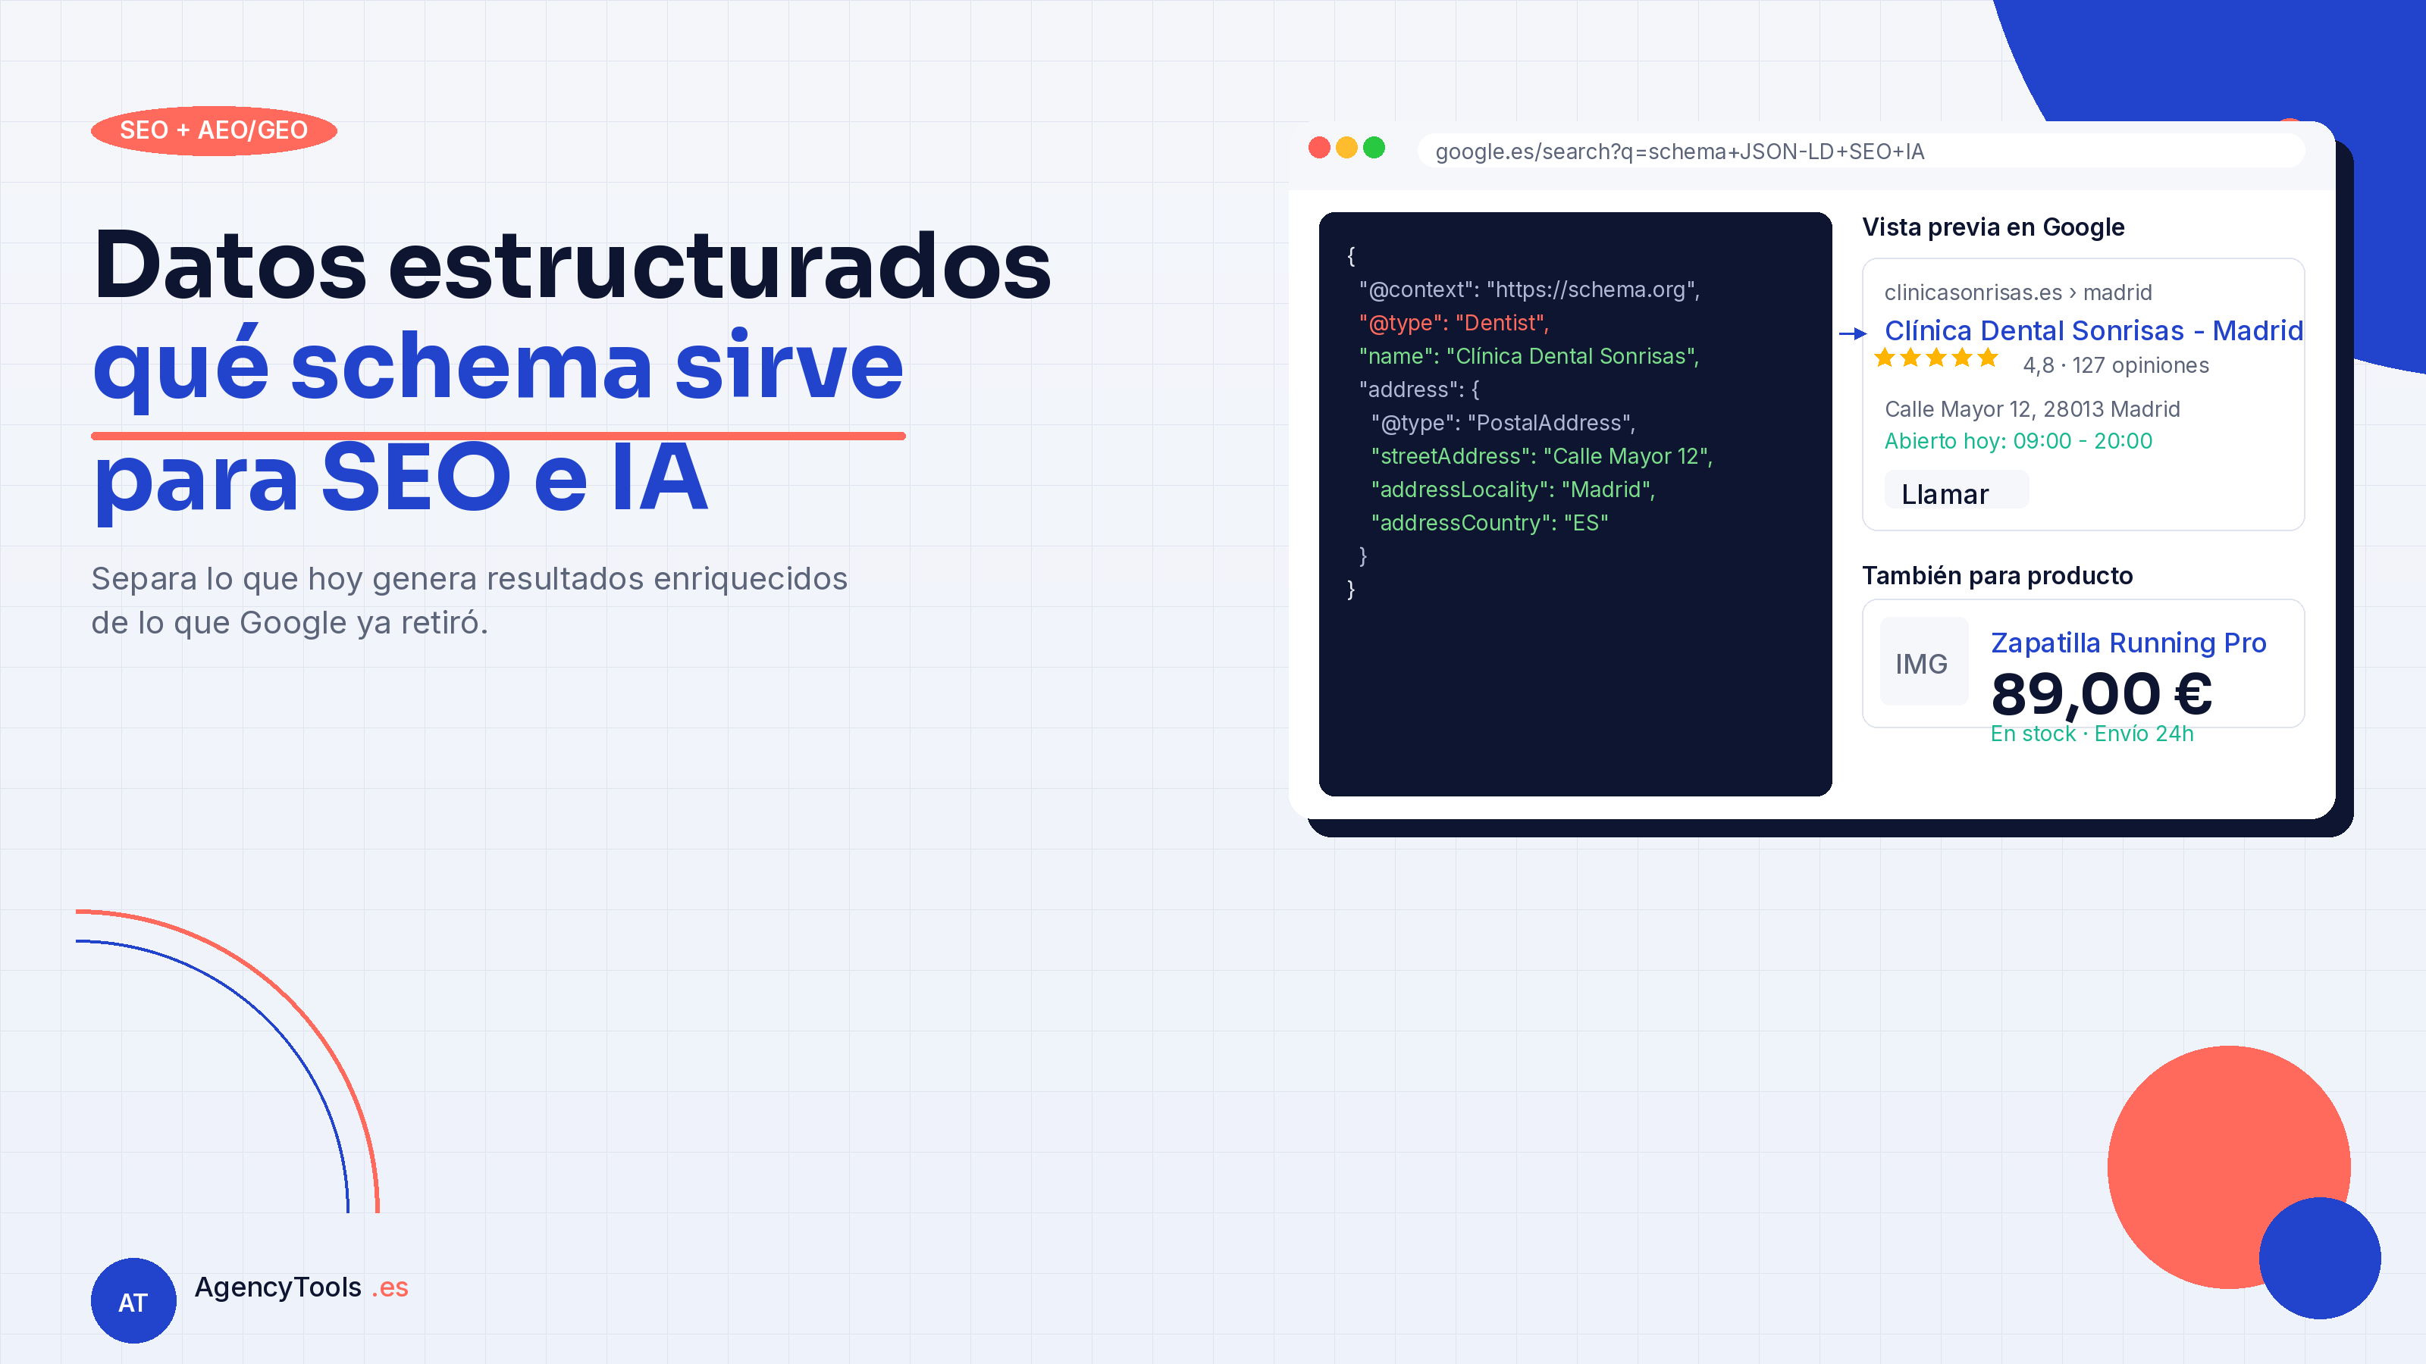Image resolution: width=2426 pixels, height=1364 pixels.
Task: Click the "streetAddress": "Calle Mayor 12" line
Action: coord(1541,455)
